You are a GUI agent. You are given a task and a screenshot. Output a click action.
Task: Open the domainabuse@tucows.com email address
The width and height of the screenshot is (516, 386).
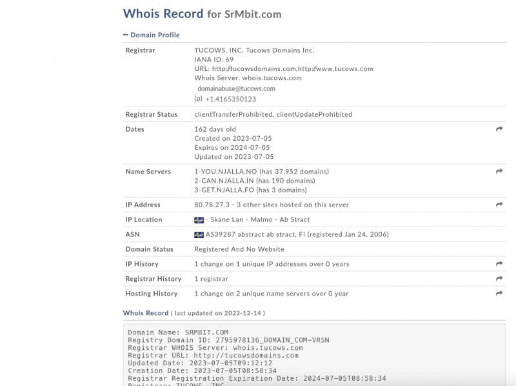(x=236, y=88)
